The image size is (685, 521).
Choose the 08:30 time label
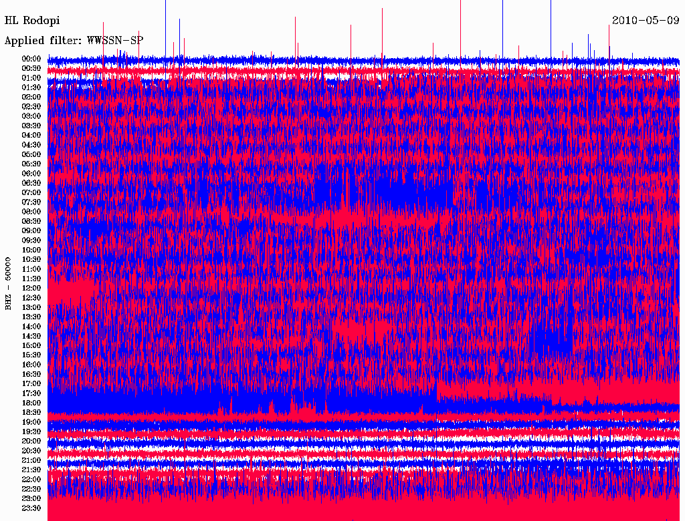tap(31, 221)
